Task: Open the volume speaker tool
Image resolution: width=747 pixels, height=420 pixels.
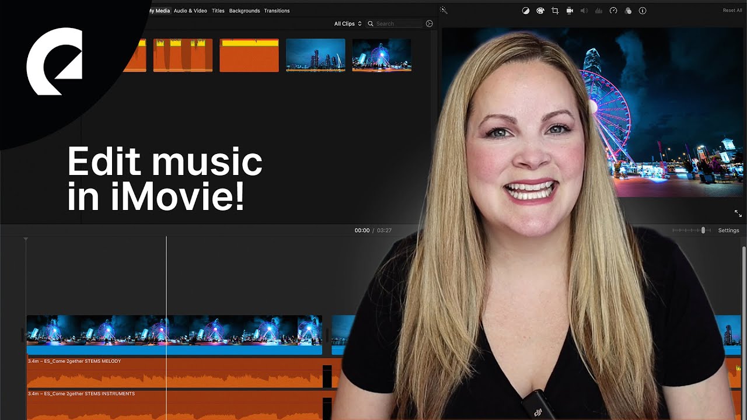Action: point(584,10)
